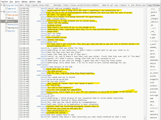The width and height of the screenshot is (161, 120).
Task: Select Xing-Hai-Zhan server entry
Action: 12,5
